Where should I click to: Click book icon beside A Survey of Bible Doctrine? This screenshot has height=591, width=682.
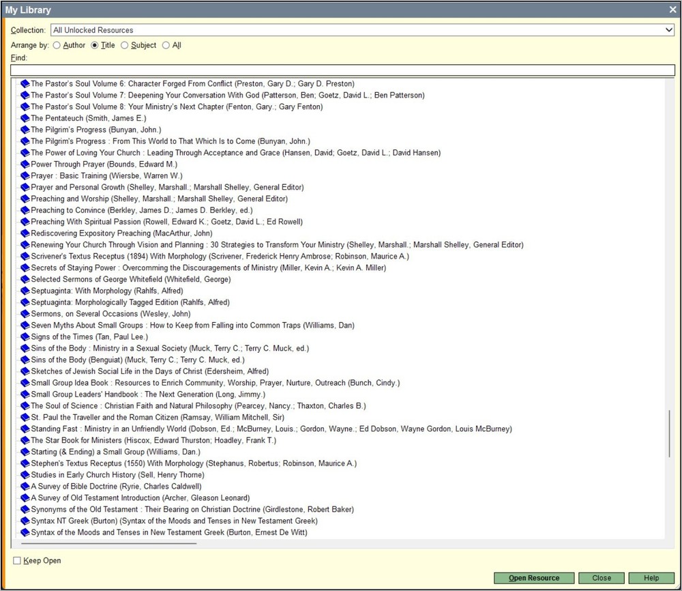point(25,487)
